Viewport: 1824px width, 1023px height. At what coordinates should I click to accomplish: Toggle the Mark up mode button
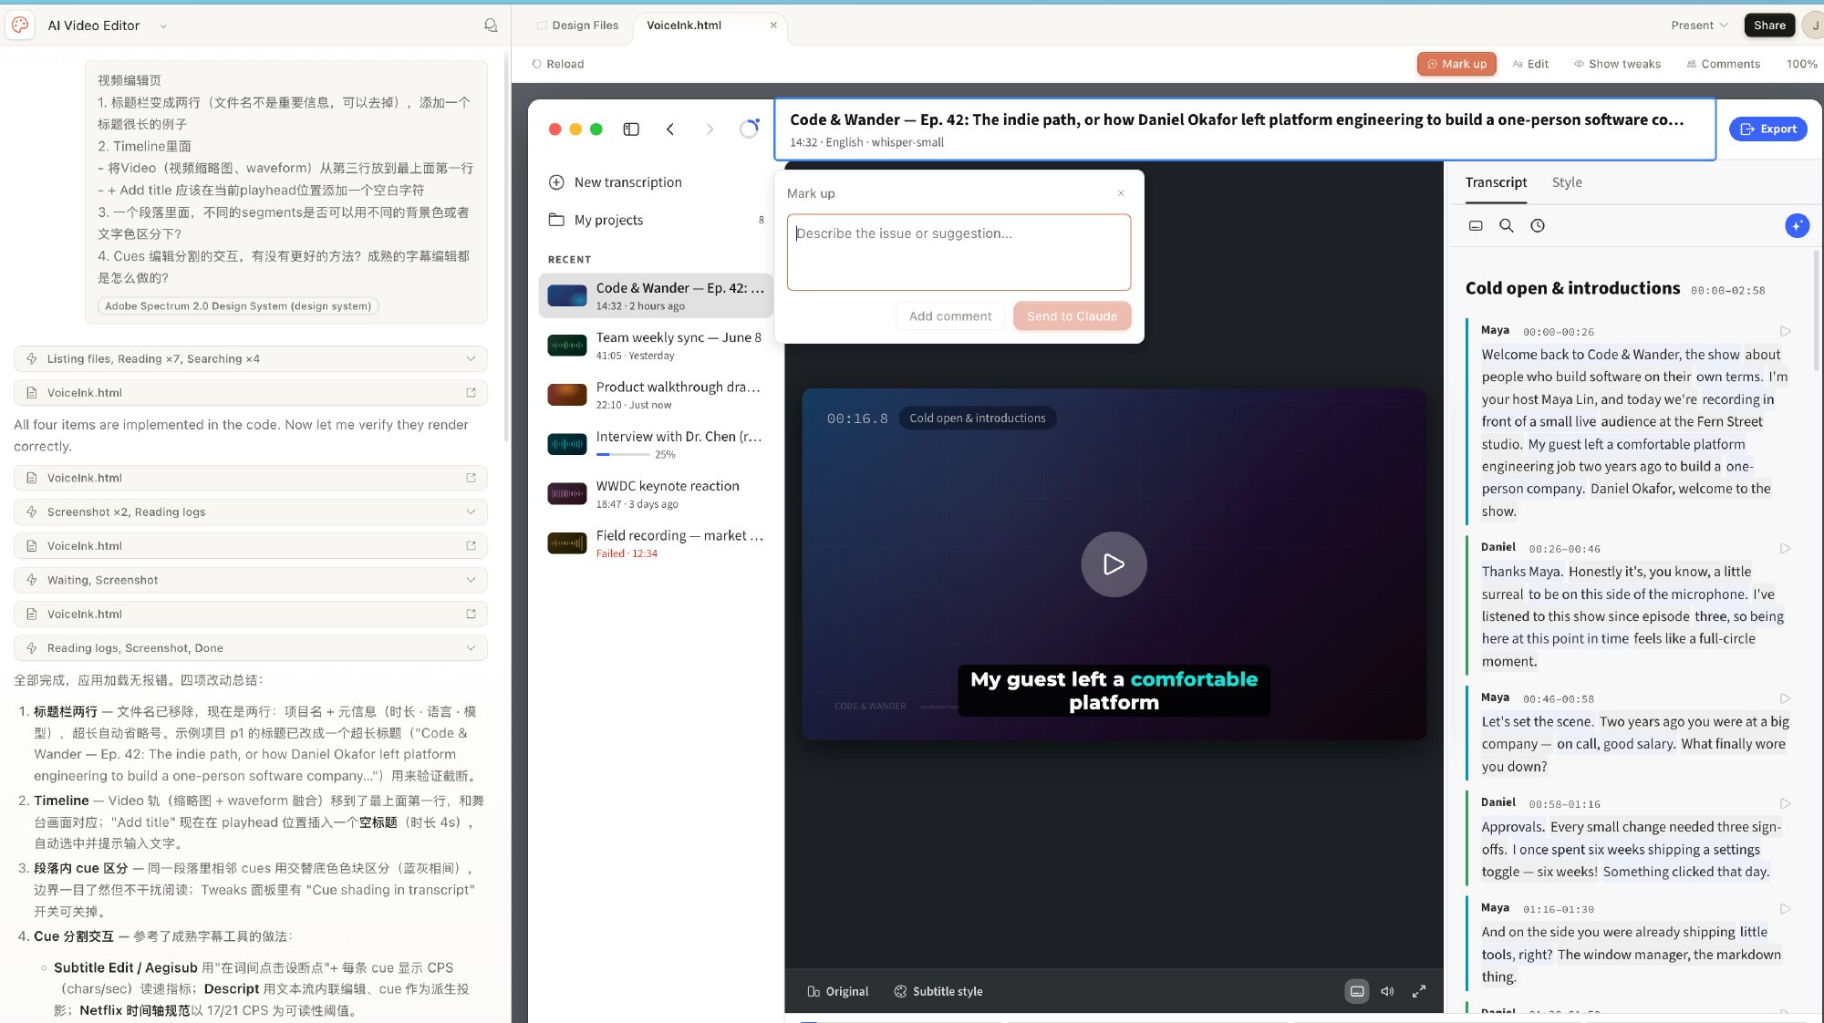click(1456, 64)
